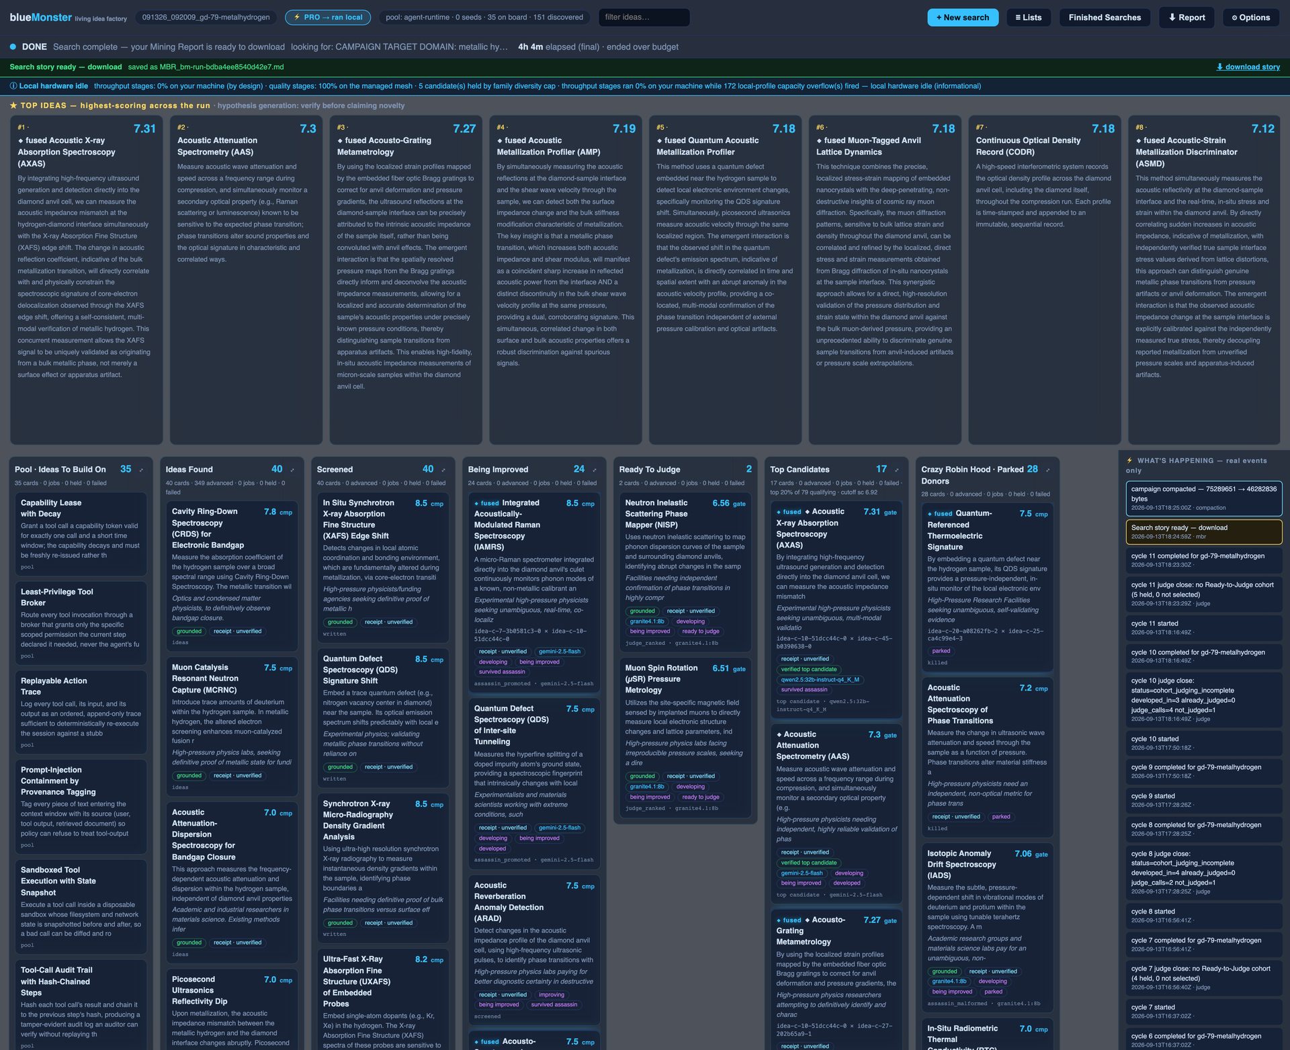Open top idea #7 Continuous Optical Density Record card
The height and width of the screenshot is (1050, 1290).
pos(1045,279)
